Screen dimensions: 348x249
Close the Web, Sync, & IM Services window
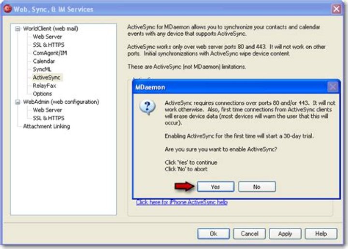(x=336, y=9)
